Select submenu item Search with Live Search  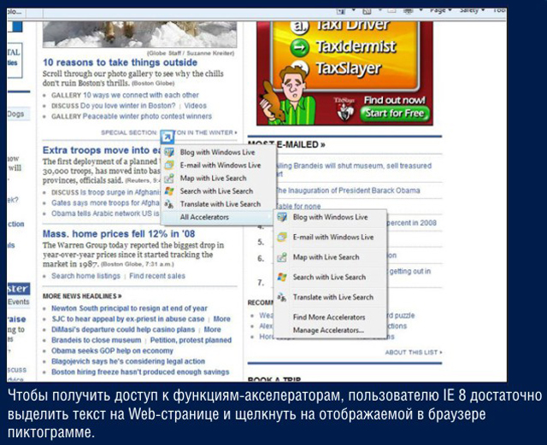[x=330, y=278]
